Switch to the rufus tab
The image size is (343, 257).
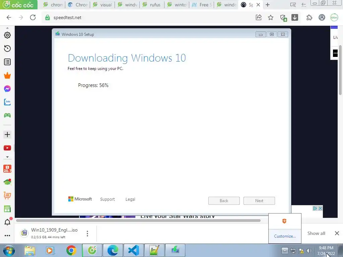pos(152,5)
